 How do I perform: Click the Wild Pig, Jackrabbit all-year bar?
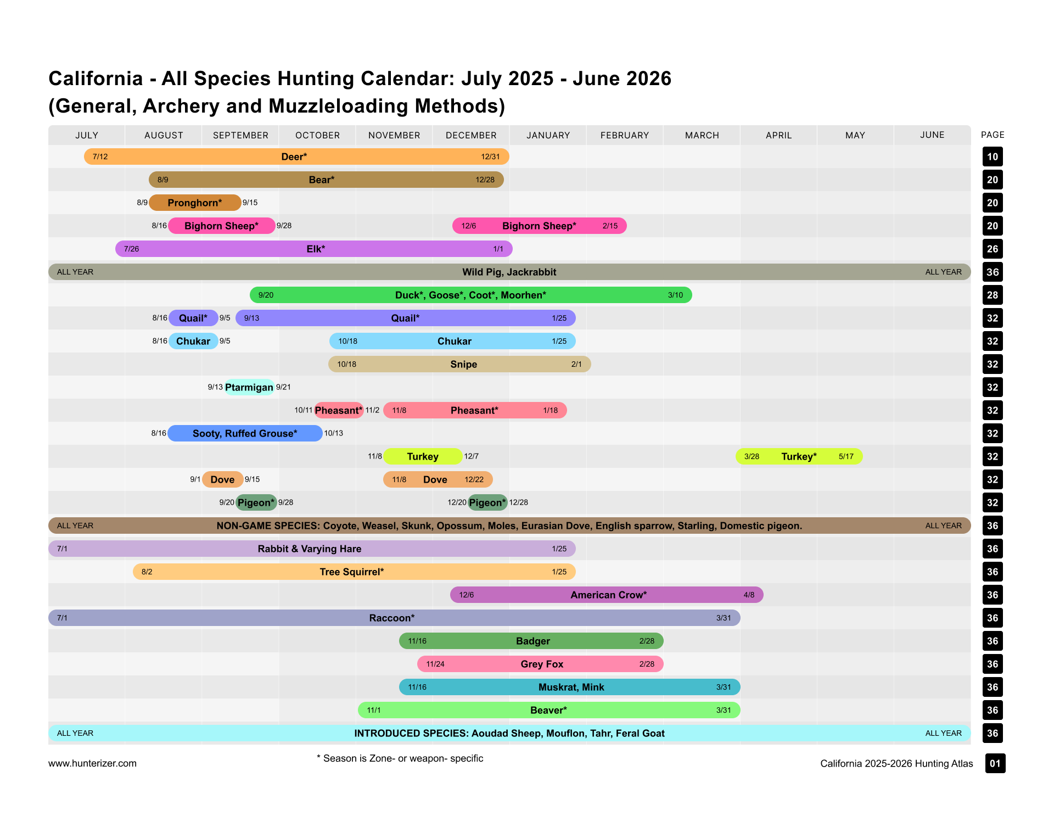click(x=509, y=272)
